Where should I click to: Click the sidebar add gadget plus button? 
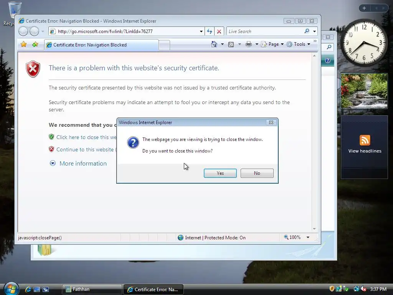pos(364,8)
